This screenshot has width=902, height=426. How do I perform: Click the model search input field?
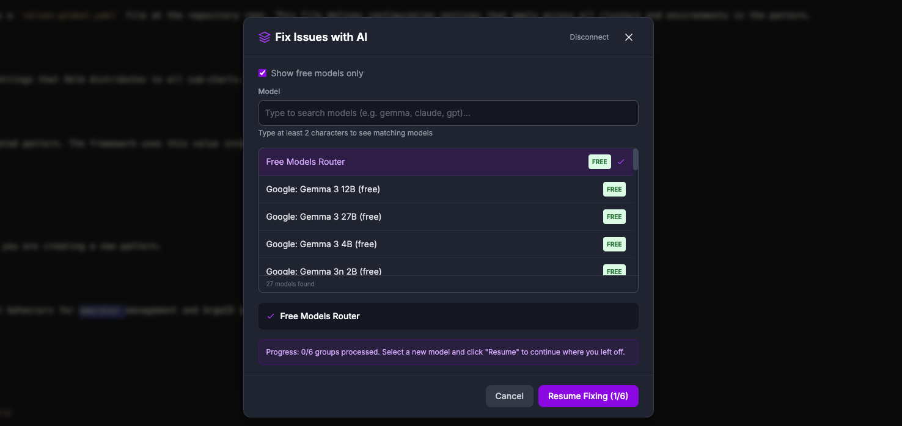tap(448, 113)
